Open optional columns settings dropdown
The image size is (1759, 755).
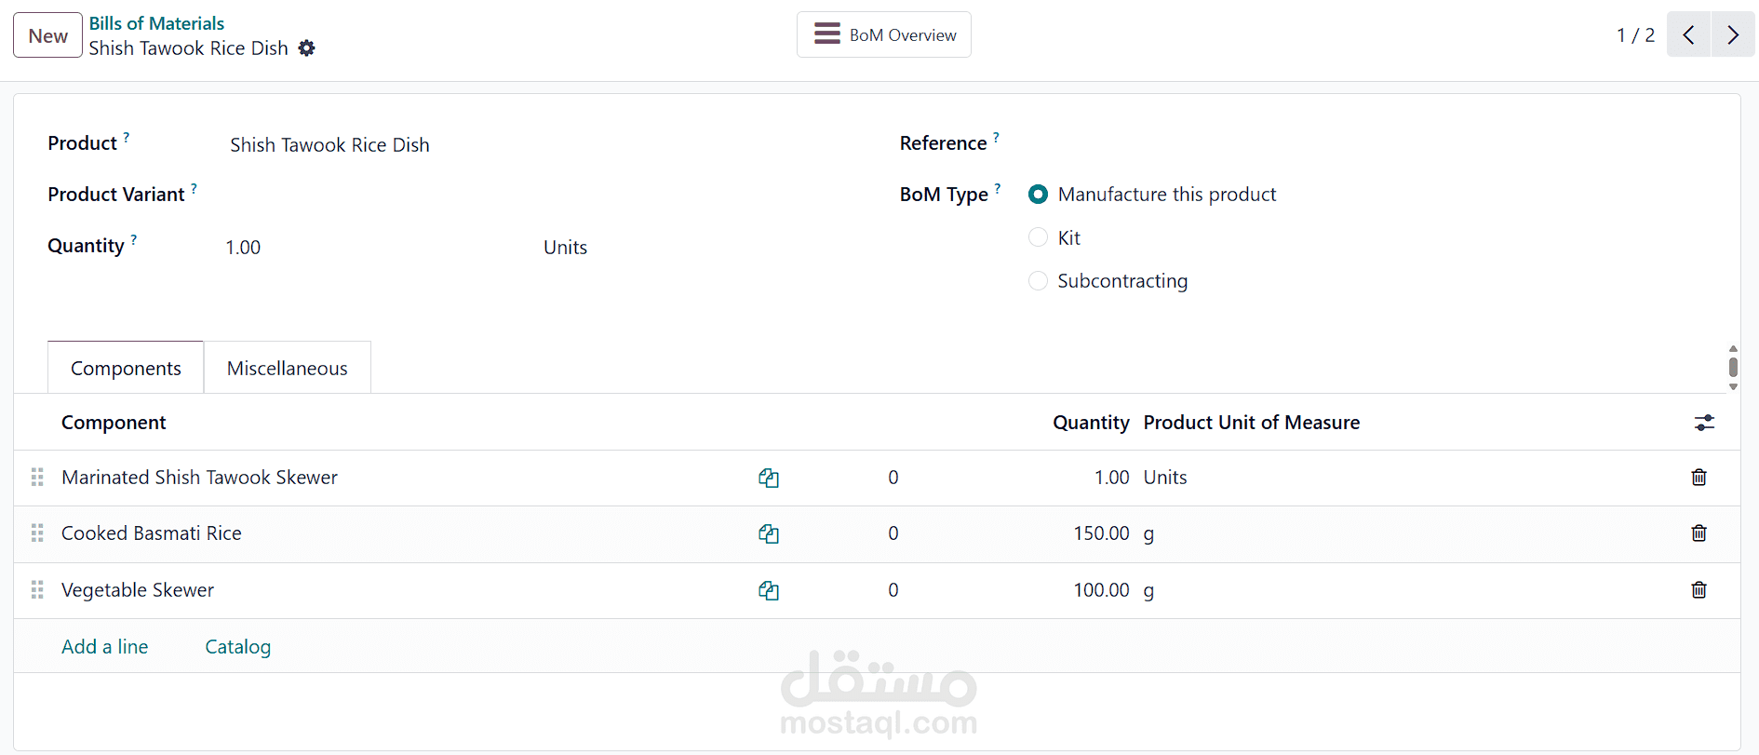[1704, 424]
